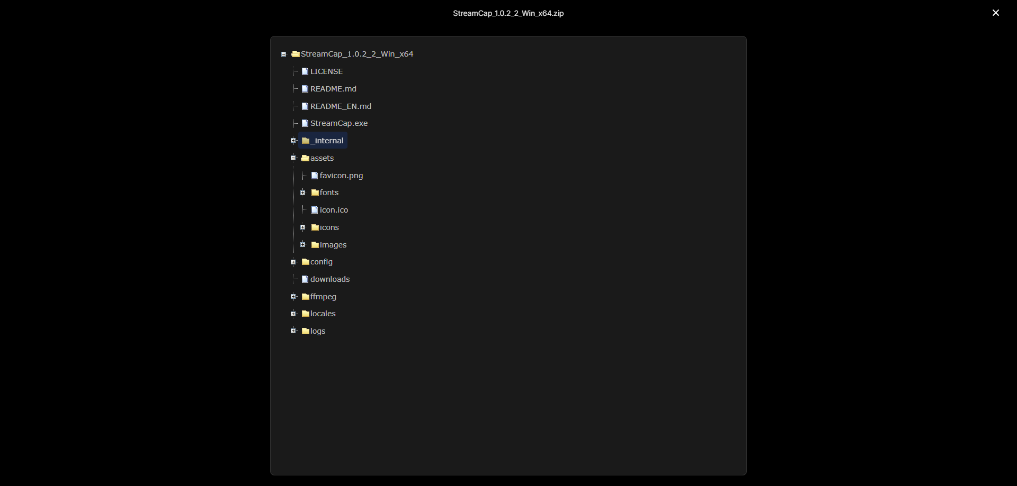Click the README_EN.md file icon
This screenshot has width=1017, height=486.
pos(305,106)
